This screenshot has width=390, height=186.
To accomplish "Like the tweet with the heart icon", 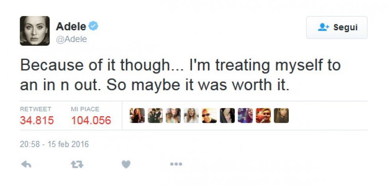I will (x=126, y=164).
